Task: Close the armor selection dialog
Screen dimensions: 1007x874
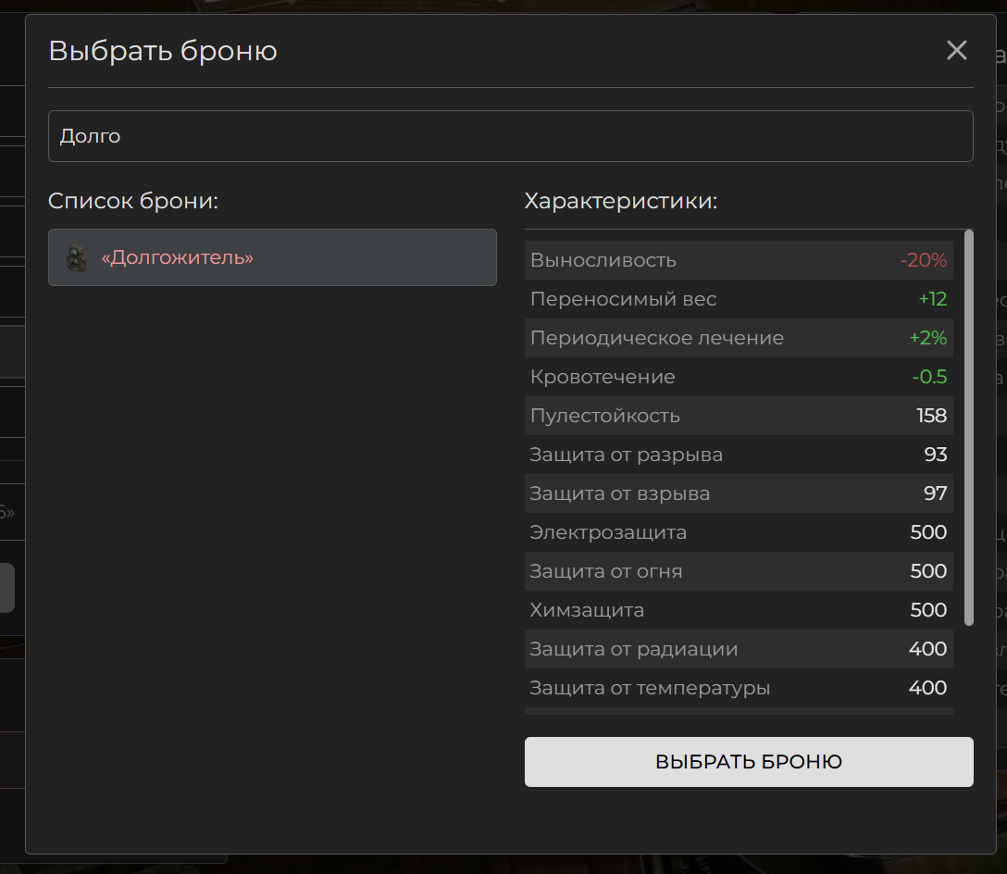Action: [x=956, y=50]
